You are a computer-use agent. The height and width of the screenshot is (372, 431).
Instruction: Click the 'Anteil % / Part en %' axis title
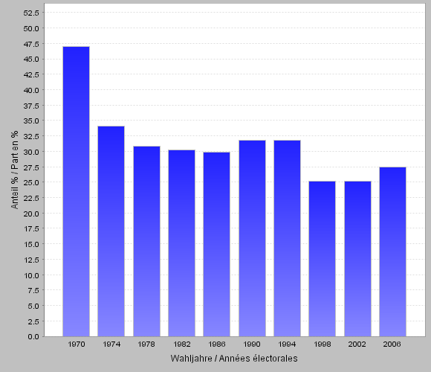pos(15,170)
